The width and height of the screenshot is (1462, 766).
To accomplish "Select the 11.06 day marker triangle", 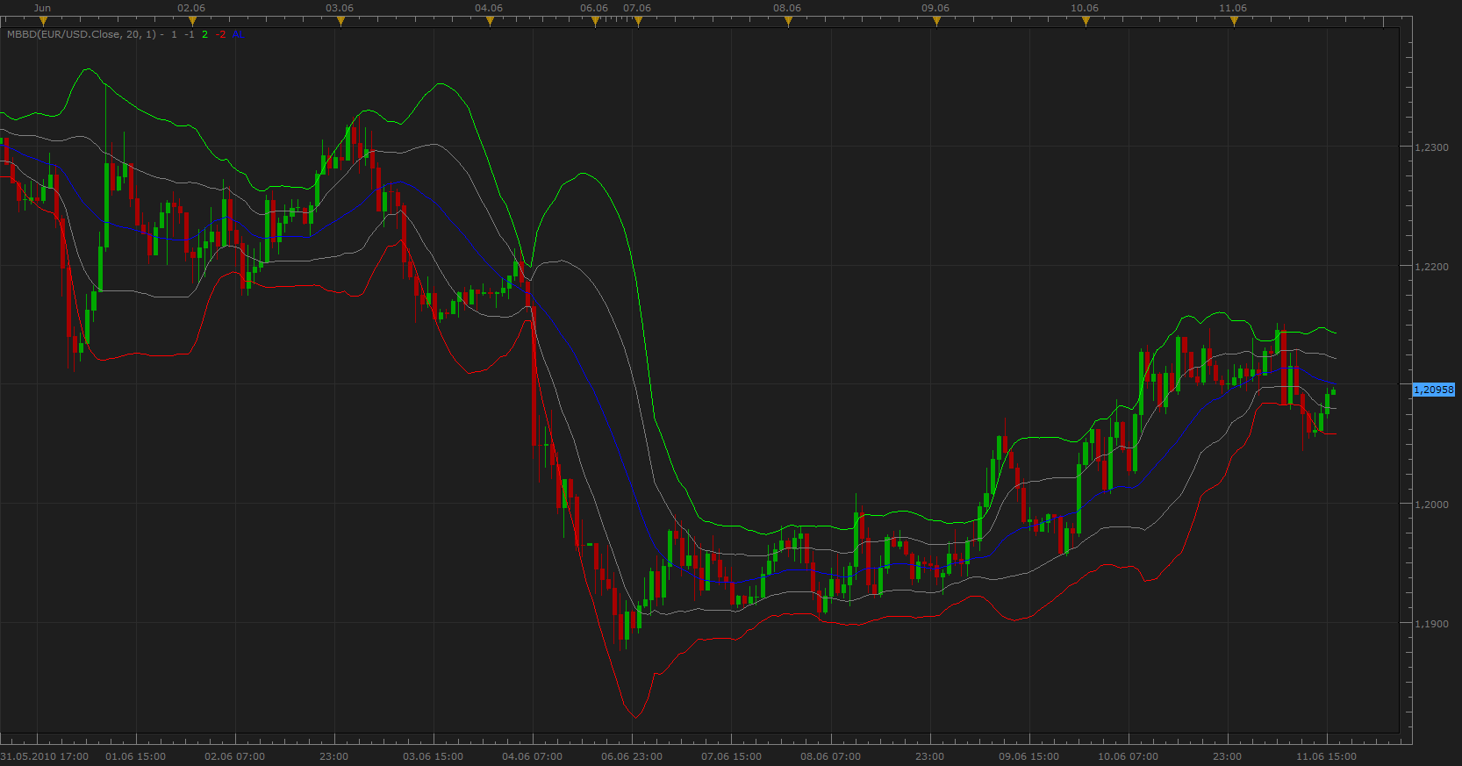I will pyautogui.click(x=1234, y=21).
